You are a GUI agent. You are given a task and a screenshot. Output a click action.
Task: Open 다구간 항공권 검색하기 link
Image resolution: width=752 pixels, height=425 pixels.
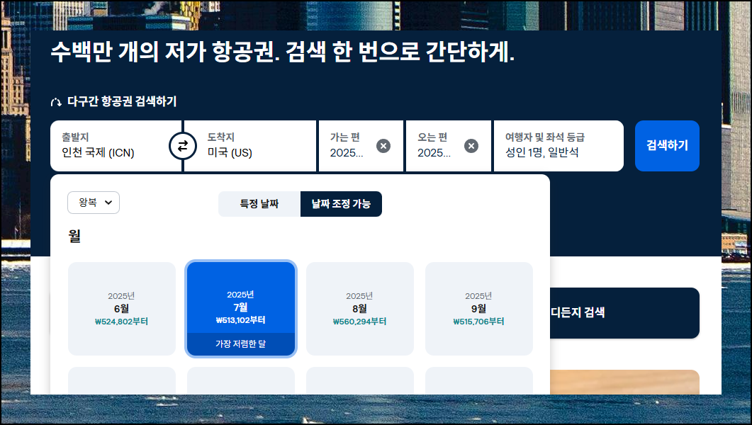point(122,101)
